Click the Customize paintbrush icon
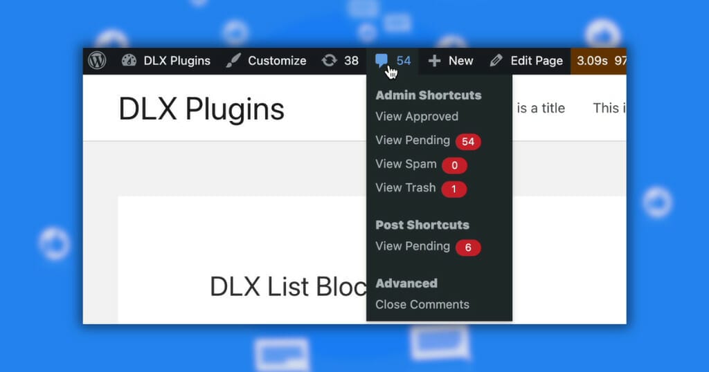709x372 pixels. [x=233, y=60]
